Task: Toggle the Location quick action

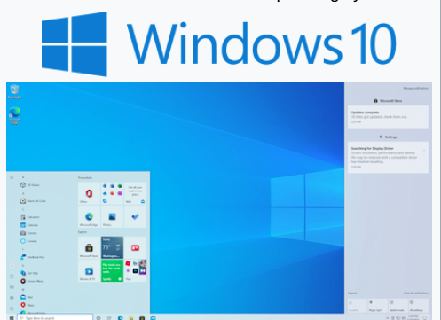Action: coord(358,306)
